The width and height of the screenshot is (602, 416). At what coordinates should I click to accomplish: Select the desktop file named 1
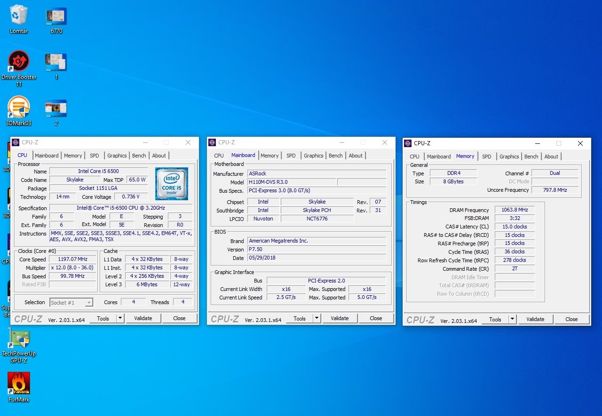tap(56, 67)
